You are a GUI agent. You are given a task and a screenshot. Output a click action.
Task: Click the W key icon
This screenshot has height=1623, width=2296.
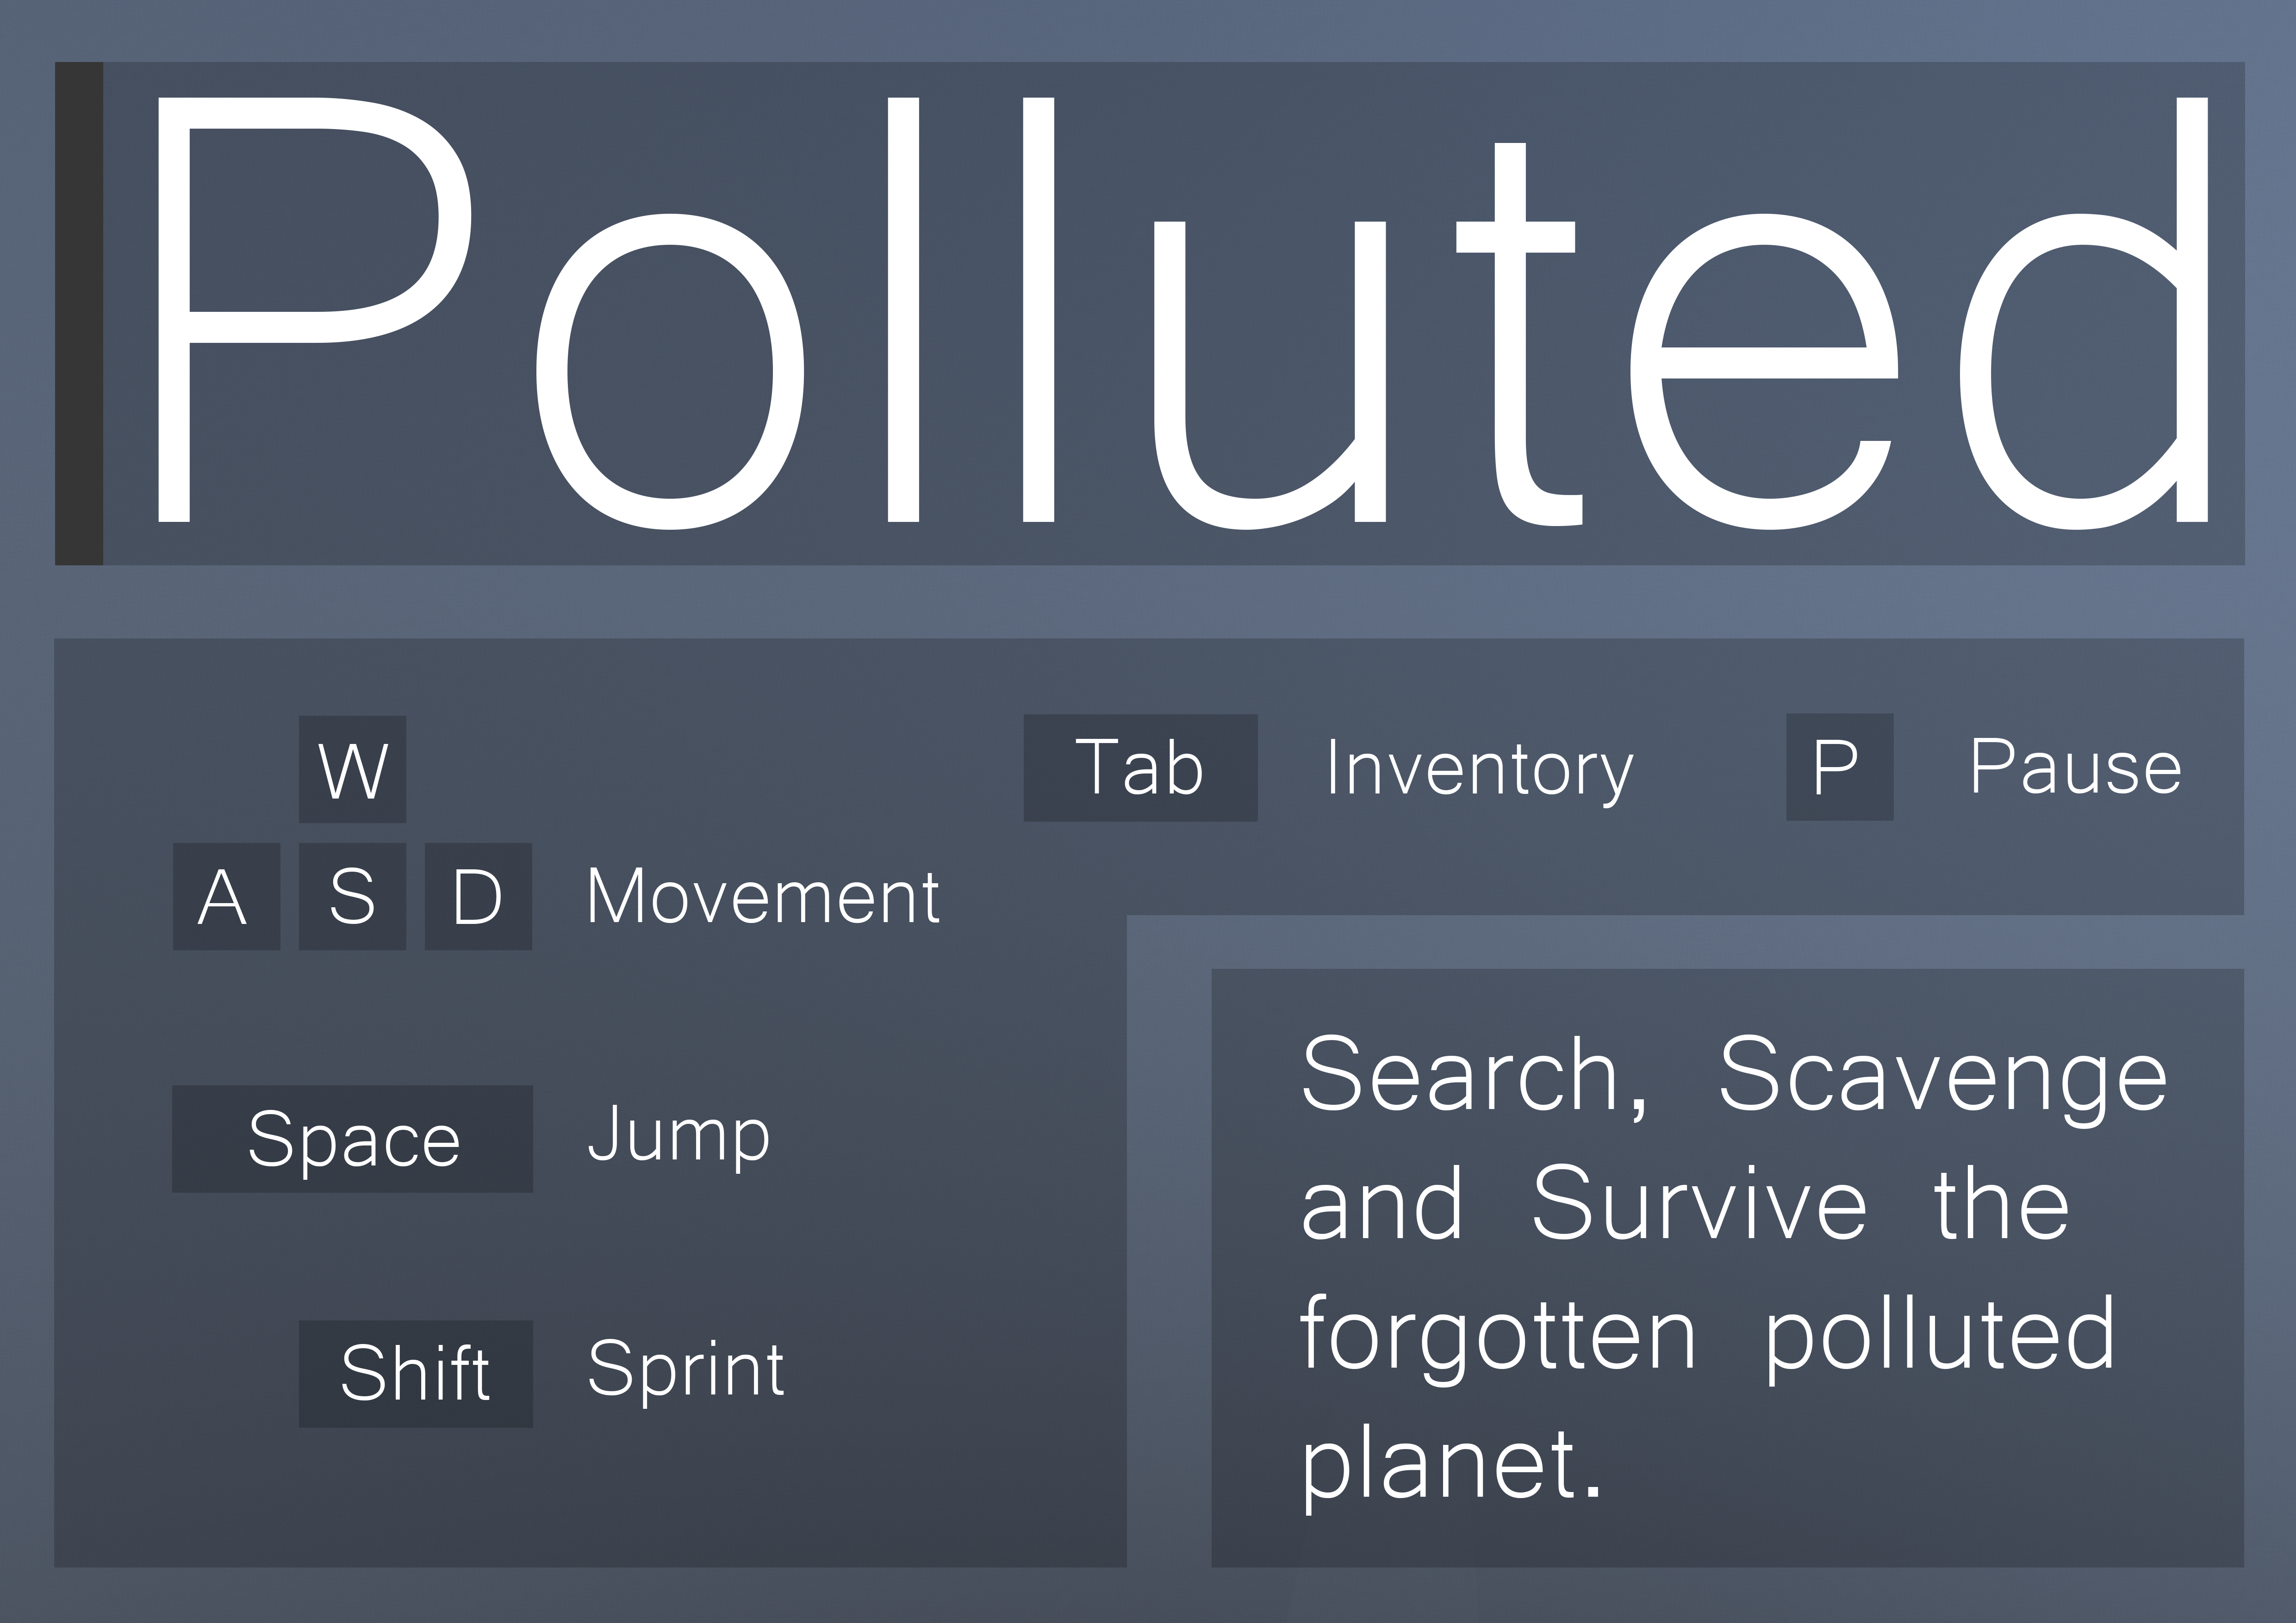coord(352,768)
